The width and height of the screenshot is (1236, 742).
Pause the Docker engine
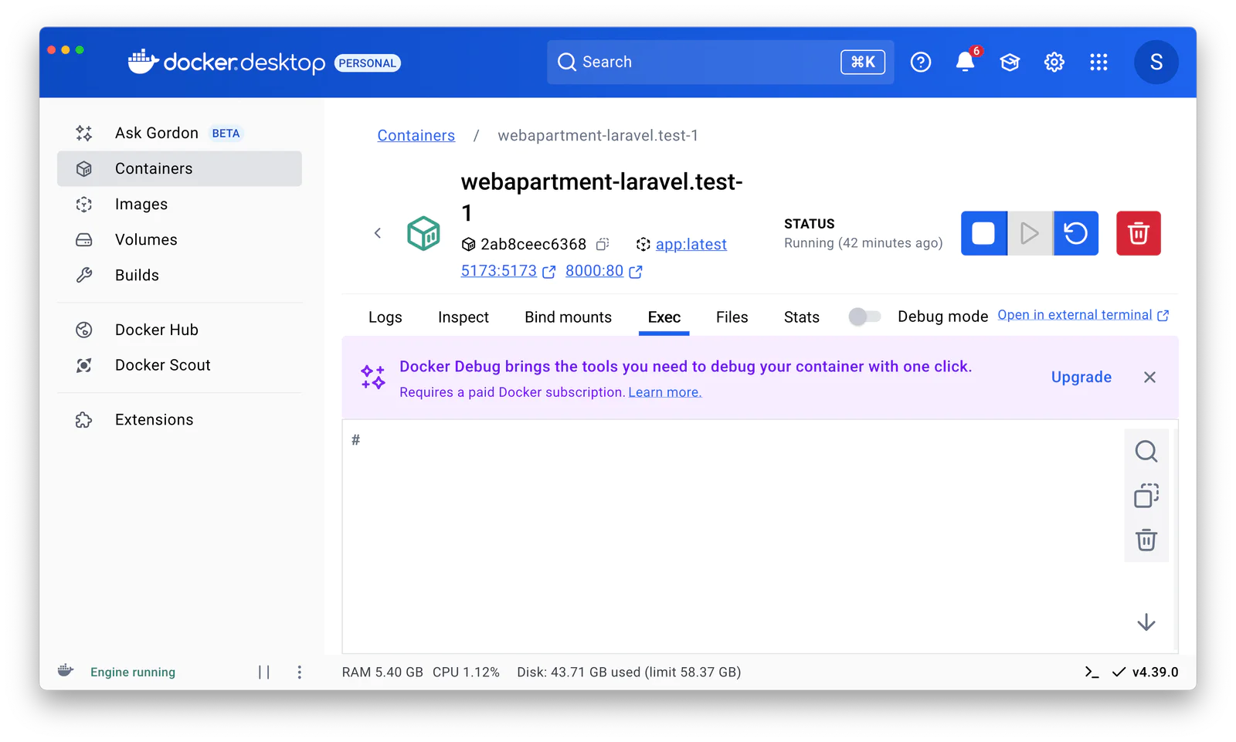(264, 673)
